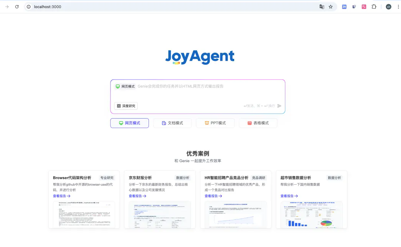Click the 帮我分析一下国内销售数据 description
The image size is (401, 247).
(300, 184)
